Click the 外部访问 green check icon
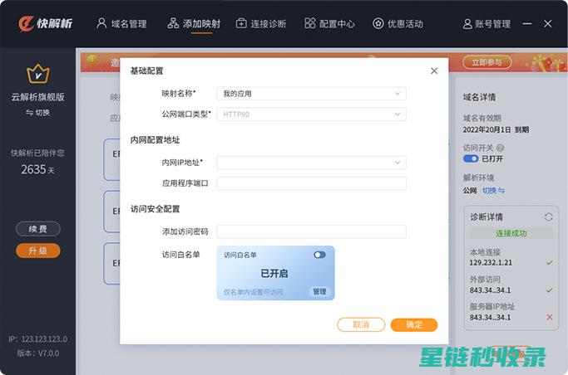This screenshot has width=568, height=375. (x=549, y=290)
